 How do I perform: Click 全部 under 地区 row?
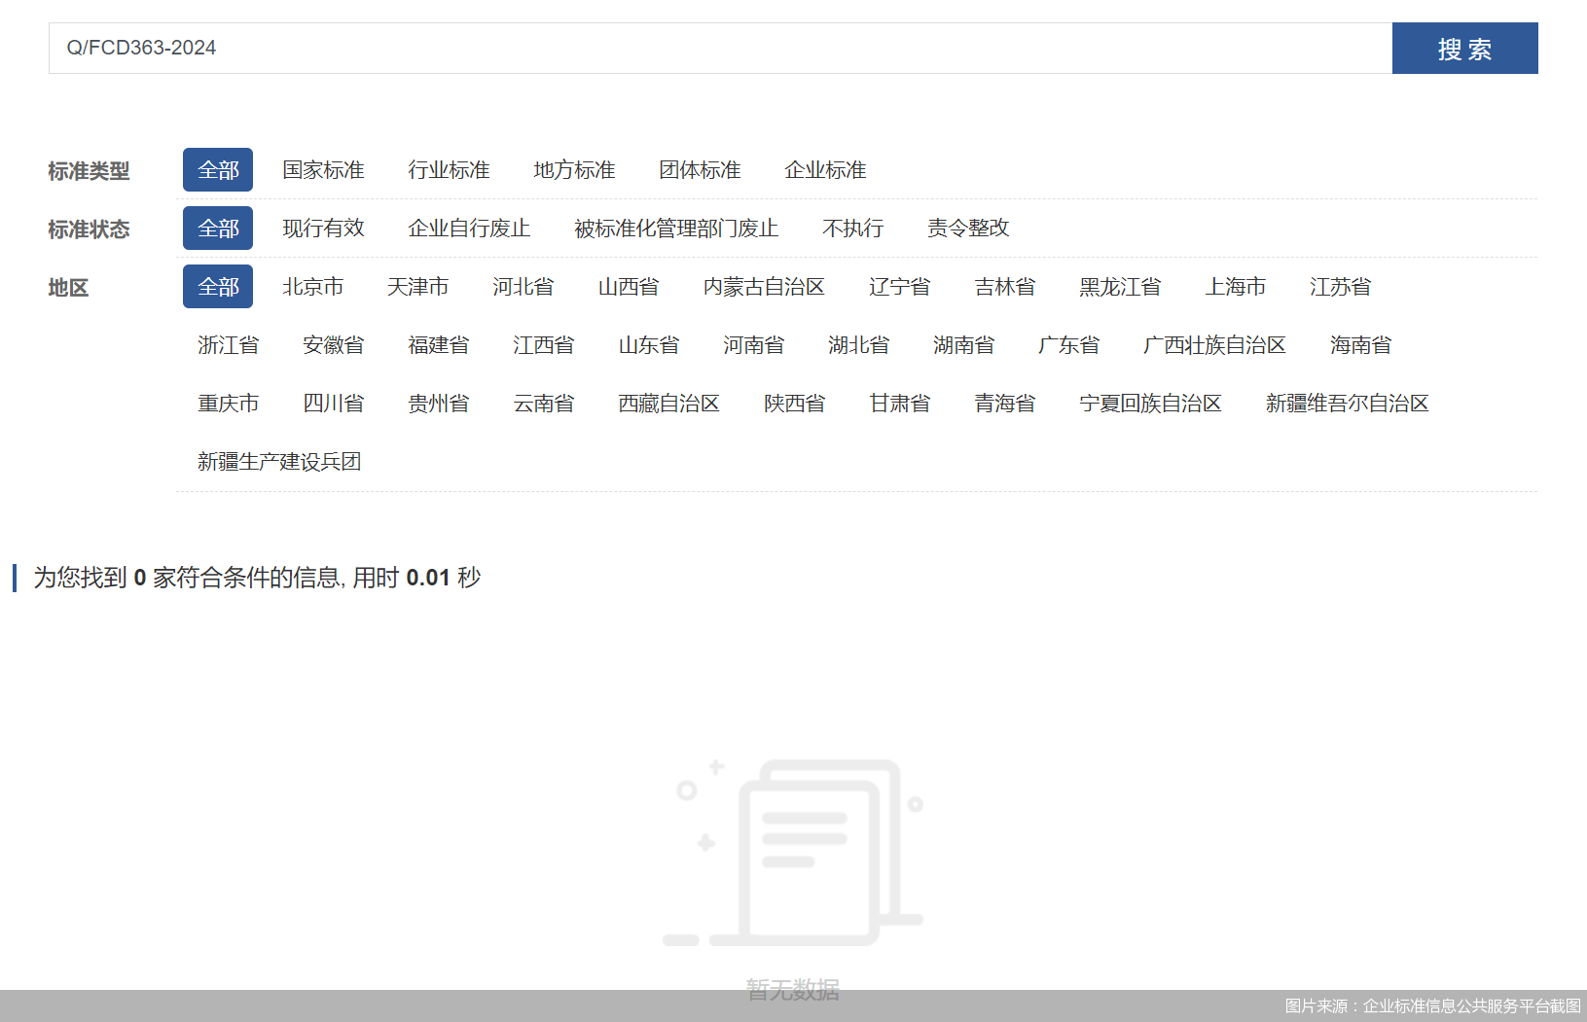pyautogui.click(x=217, y=286)
